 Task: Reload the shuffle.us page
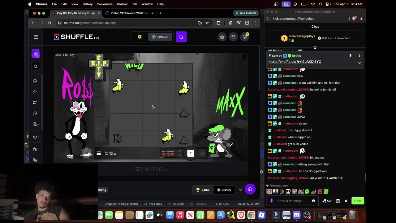coord(49,23)
